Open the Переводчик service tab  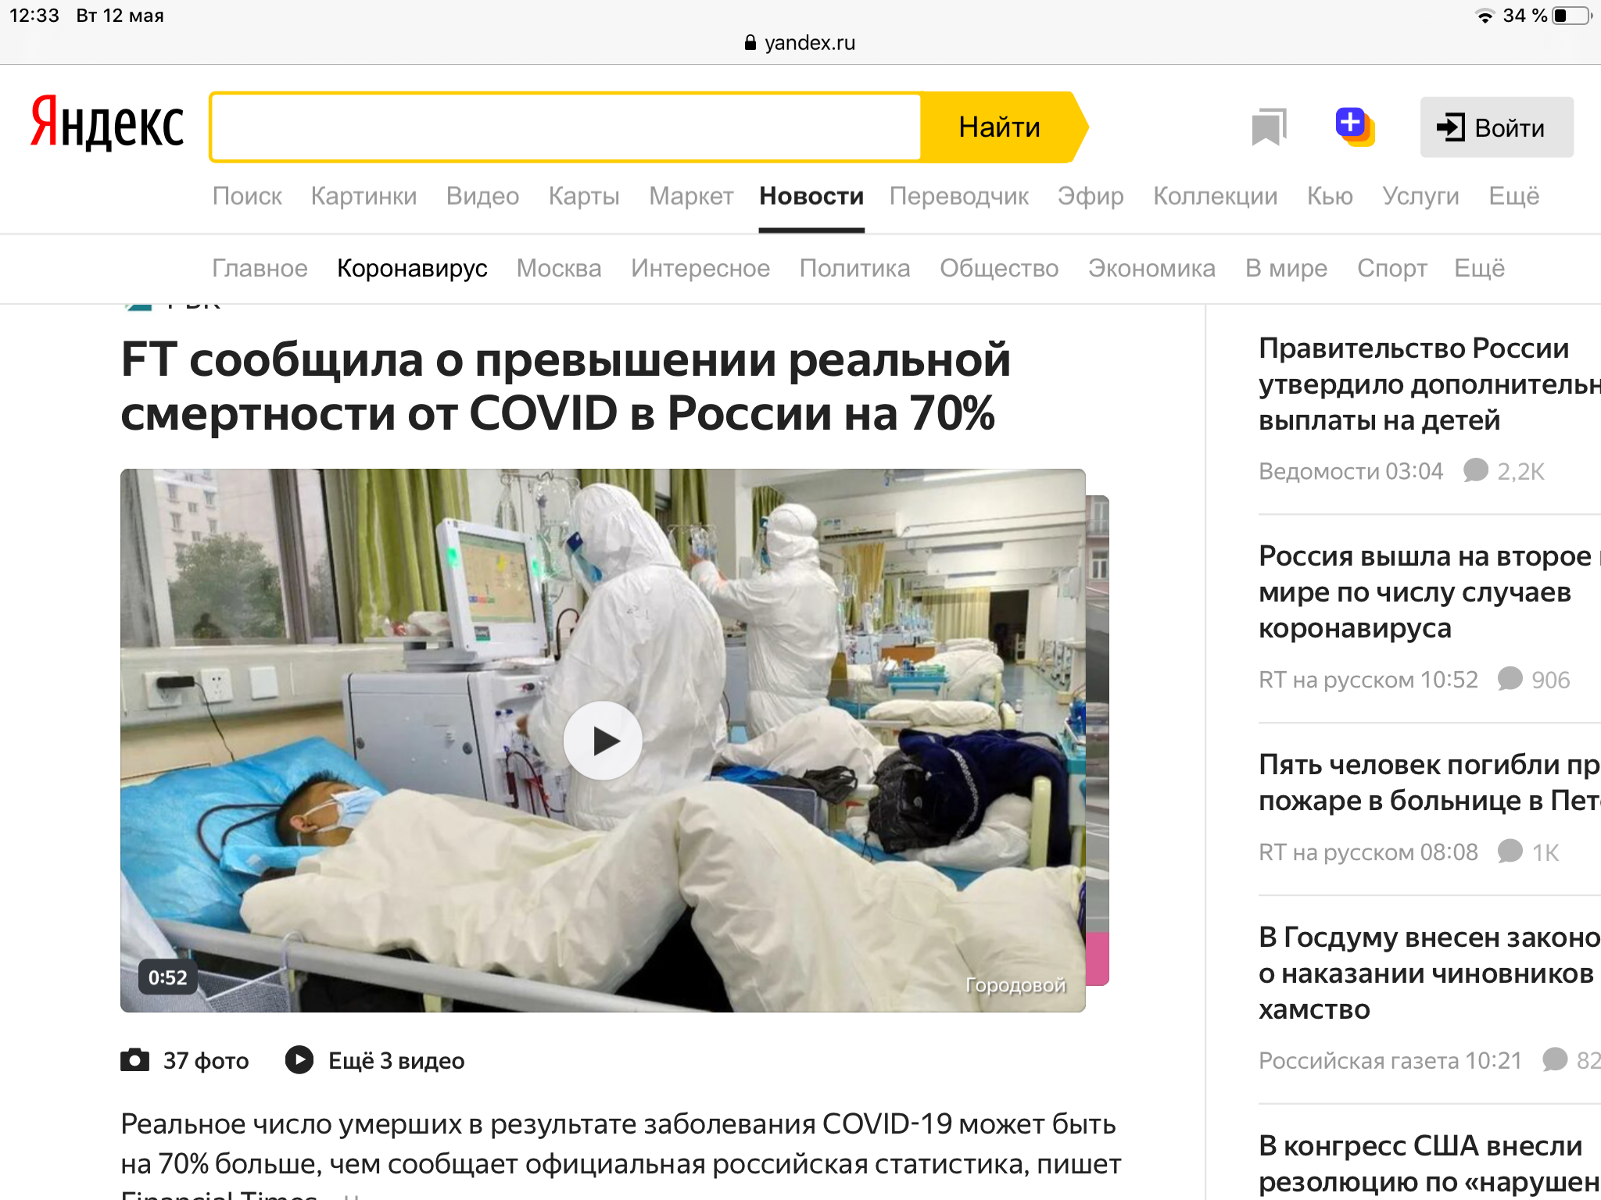tap(958, 196)
